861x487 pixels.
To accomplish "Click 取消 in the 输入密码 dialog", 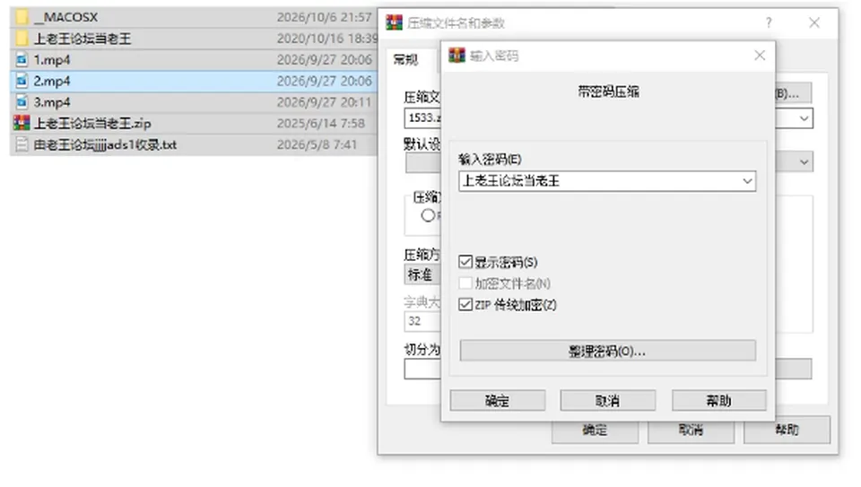I will coord(607,401).
